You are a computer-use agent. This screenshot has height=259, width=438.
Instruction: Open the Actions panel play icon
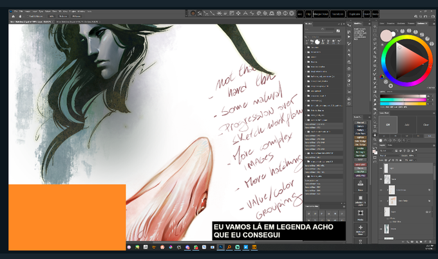coord(349,37)
